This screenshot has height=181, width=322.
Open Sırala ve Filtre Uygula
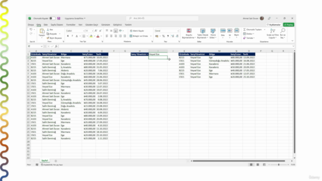click(273, 34)
